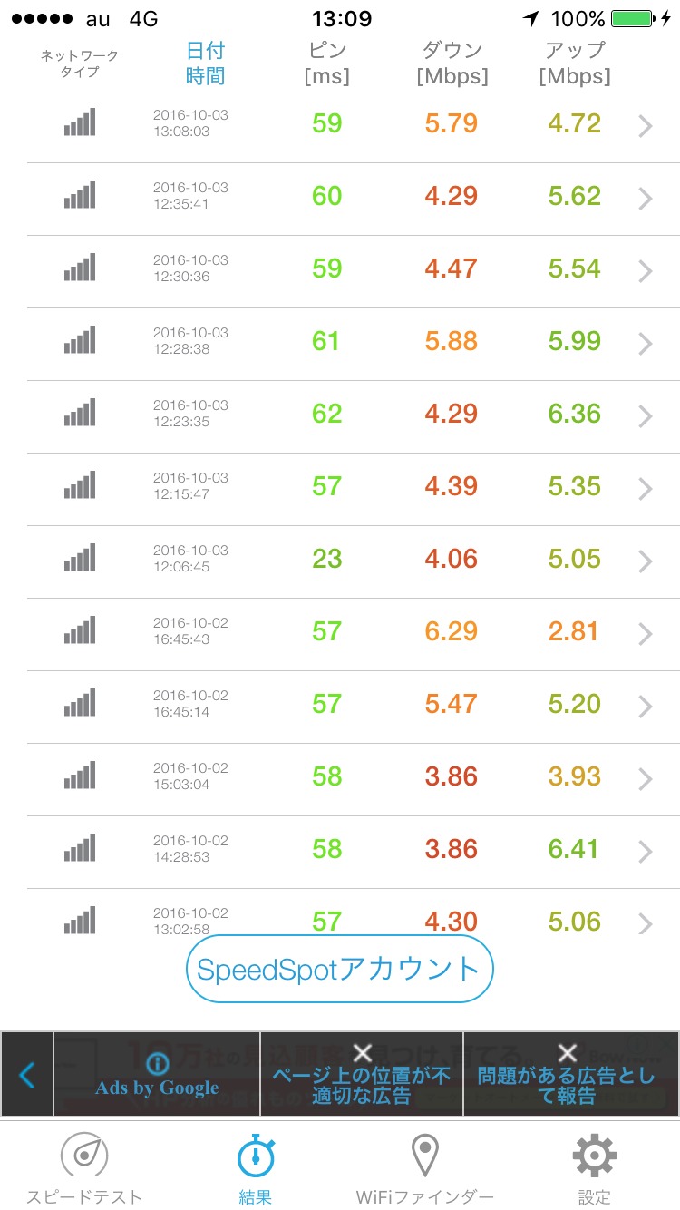Open the スピードテスト speedometer tab icon
The height and width of the screenshot is (1210, 680).
[x=84, y=1156]
